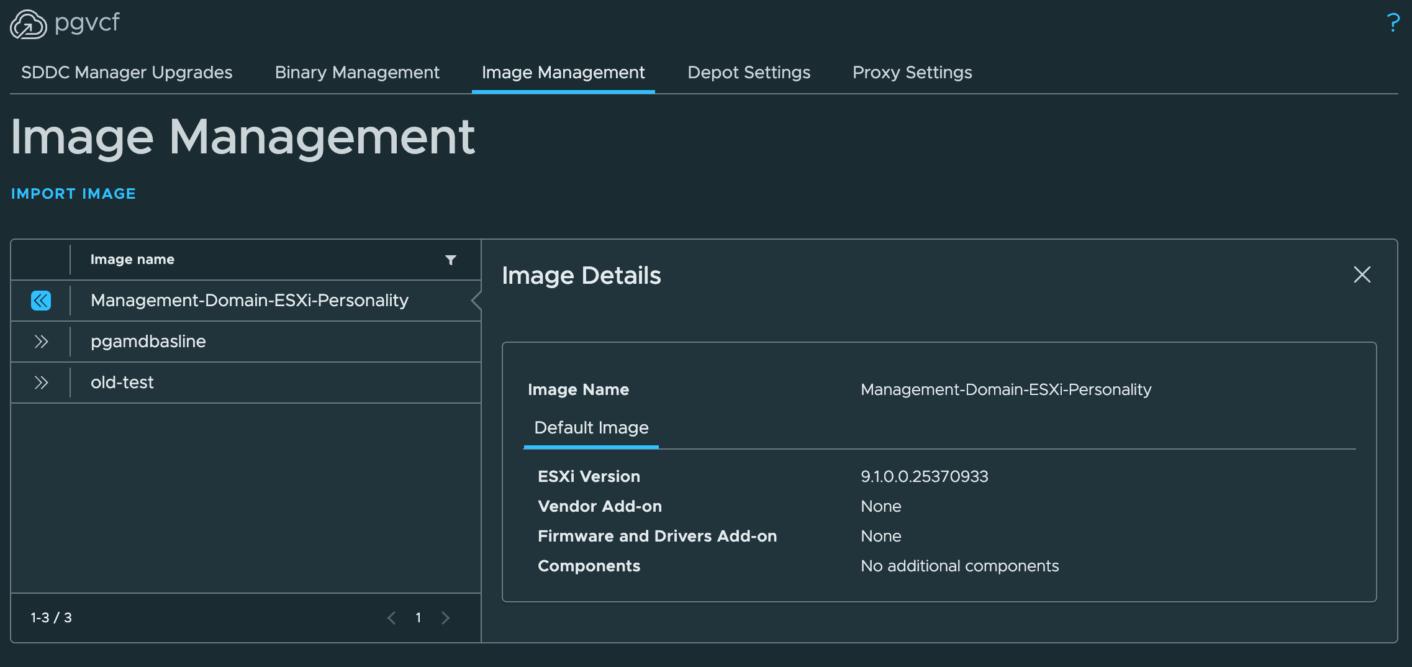Screen dimensions: 1412x667
Task: Click the pgvcf cloud logo icon
Action: tap(29, 24)
